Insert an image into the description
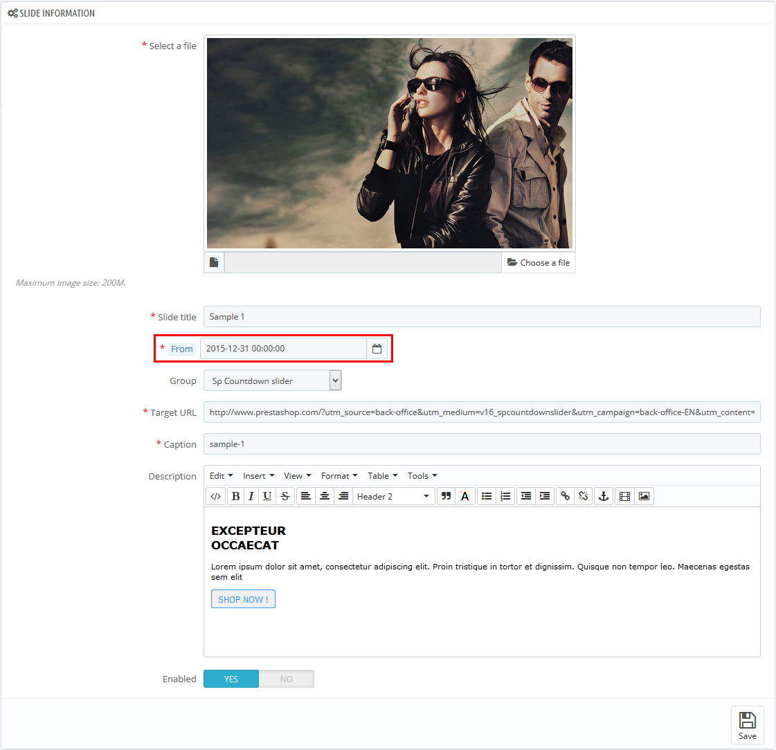Image resolution: width=776 pixels, height=750 pixels. click(644, 496)
